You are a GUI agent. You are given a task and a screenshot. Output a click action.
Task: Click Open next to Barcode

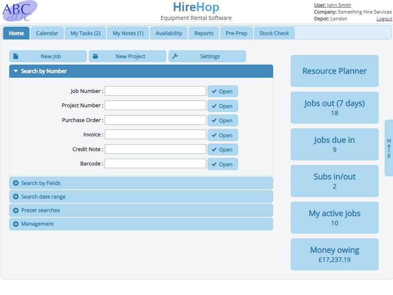tap(223, 164)
